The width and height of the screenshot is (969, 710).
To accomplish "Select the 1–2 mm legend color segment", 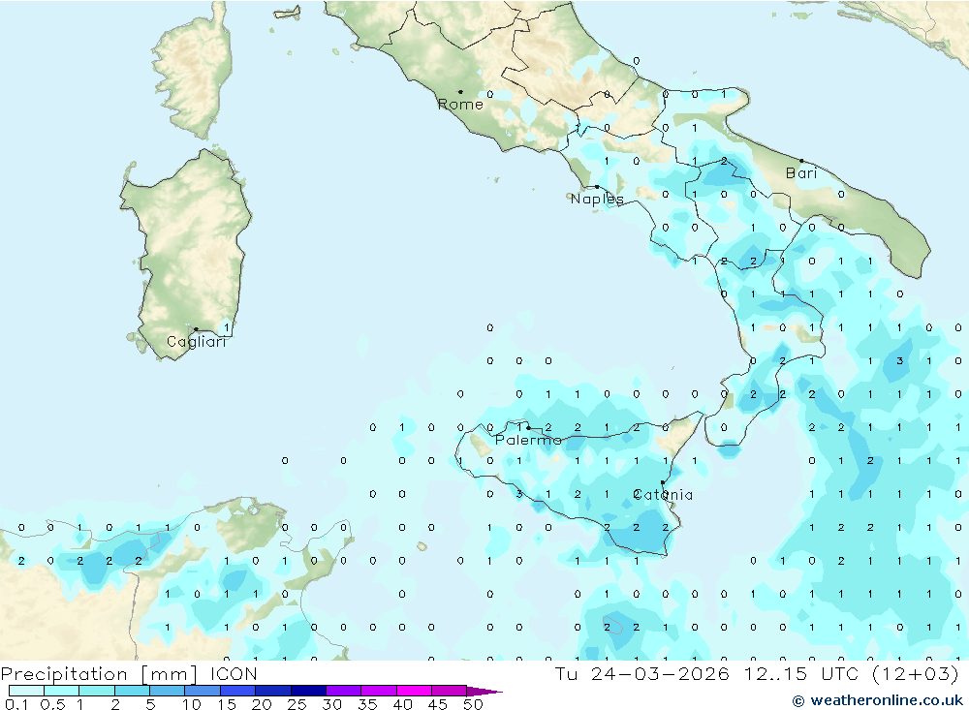I will tap(97, 691).
